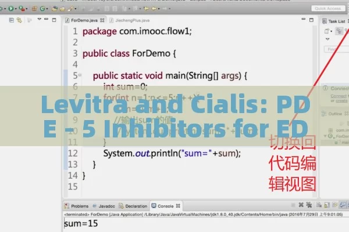Click the Connect link in Mylyn panel
Viewport: 349px width, 232px height.
coord(339,96)
